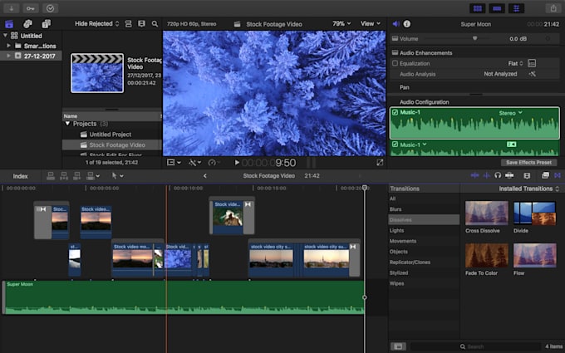The image size is (565, 353).
Task: Insert clip into storyline icon
Action: [x=64, y=176]
